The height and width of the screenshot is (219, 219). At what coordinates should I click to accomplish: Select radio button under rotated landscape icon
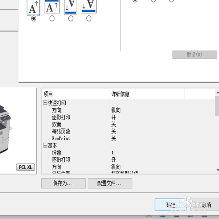[x=89, y=19]
